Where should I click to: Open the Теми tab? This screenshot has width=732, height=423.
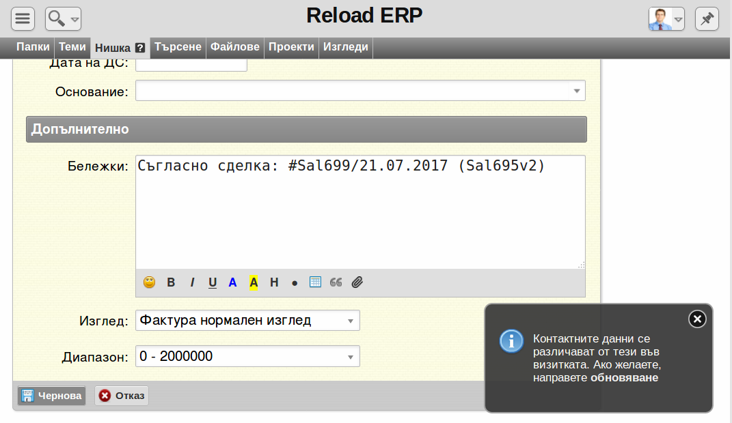coord(72,47)
